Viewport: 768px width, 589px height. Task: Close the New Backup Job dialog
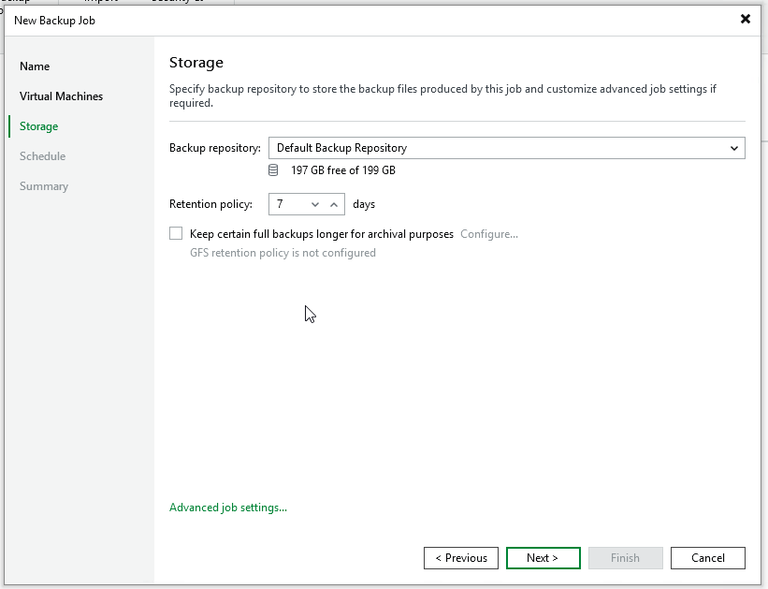click(746, 19)
